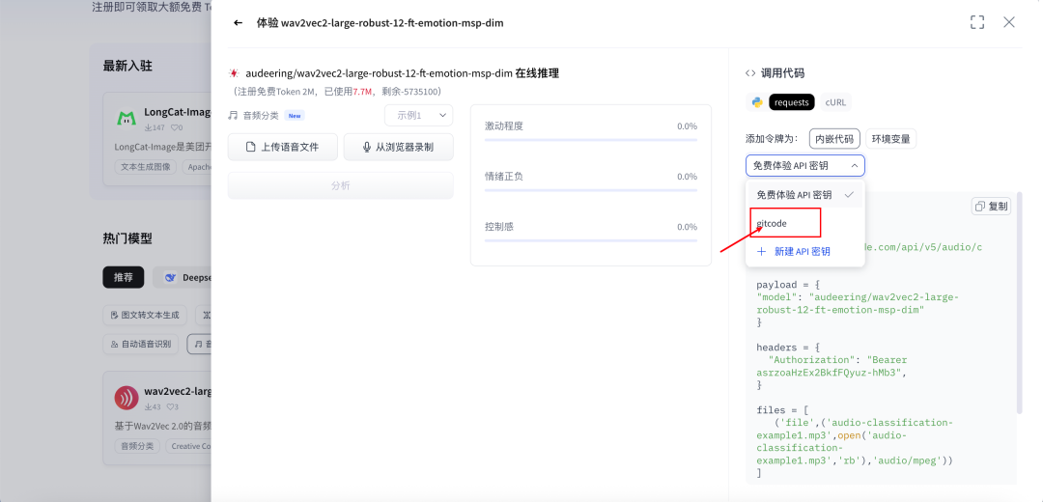Image resolution: width=1043 pixels, height=502 pixels.
Task: Click the wav2vec2 red avatar in background page
Action: pyautogui.click(x=127, y=398)
